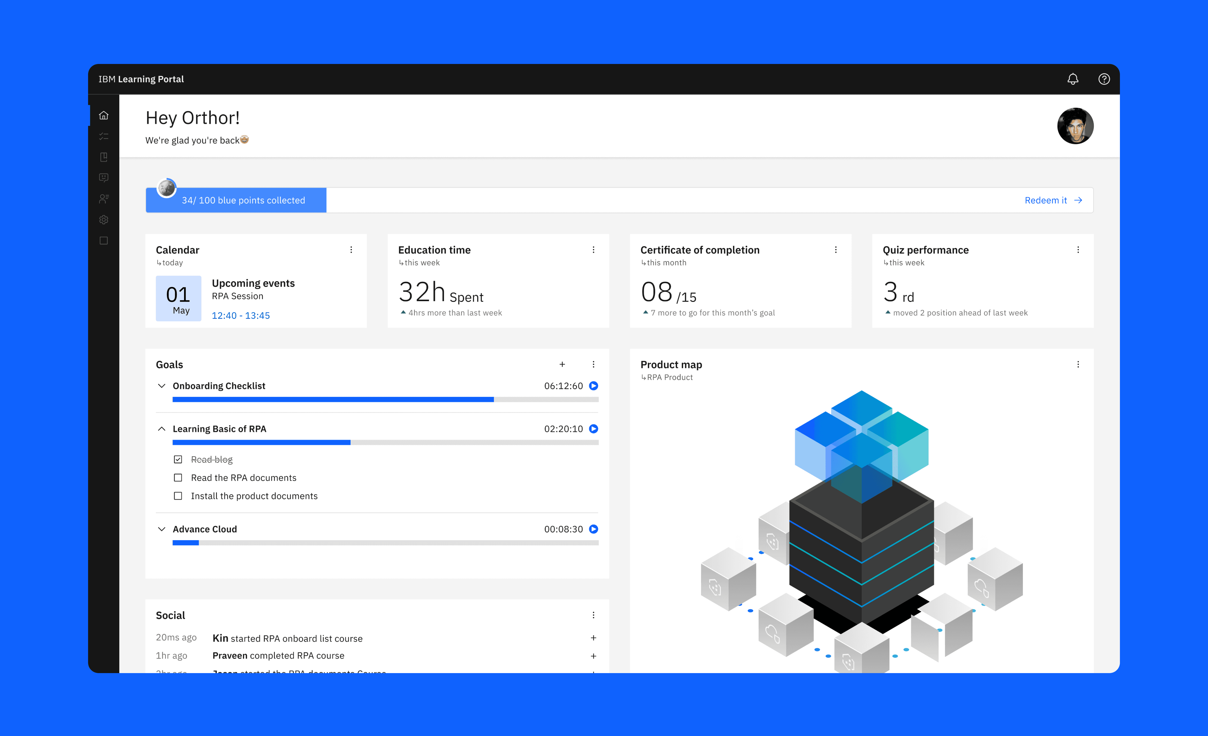Viewport: 1208px width, 736px height.
Task: Open Product map overflow menu
Action: click(x=1078, y=364)
